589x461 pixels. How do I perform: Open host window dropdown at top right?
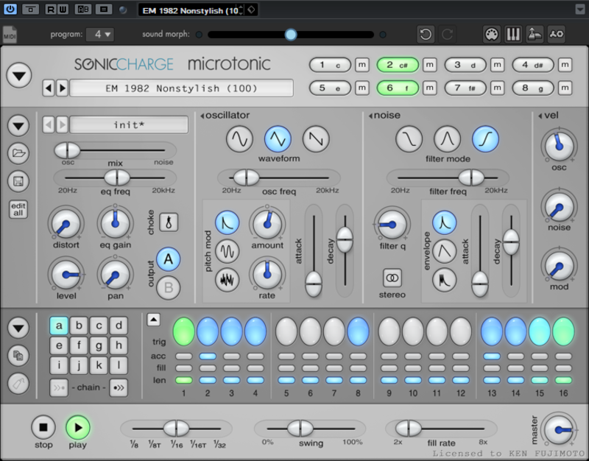(x=580, y=9)
